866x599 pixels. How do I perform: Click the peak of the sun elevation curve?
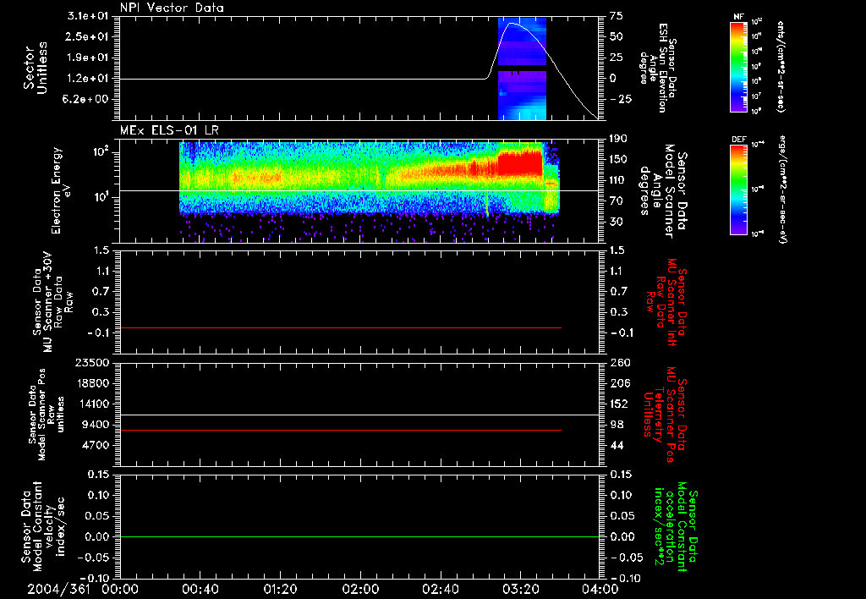click(512, 24)
